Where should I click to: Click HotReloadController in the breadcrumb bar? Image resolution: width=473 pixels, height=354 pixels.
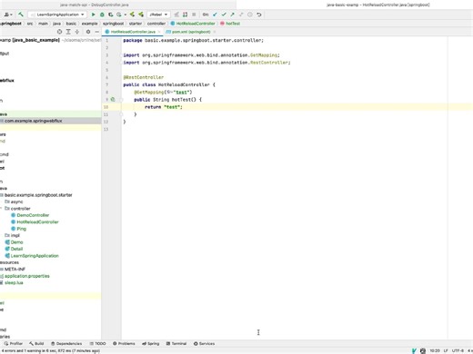click(x=193, y=24)
